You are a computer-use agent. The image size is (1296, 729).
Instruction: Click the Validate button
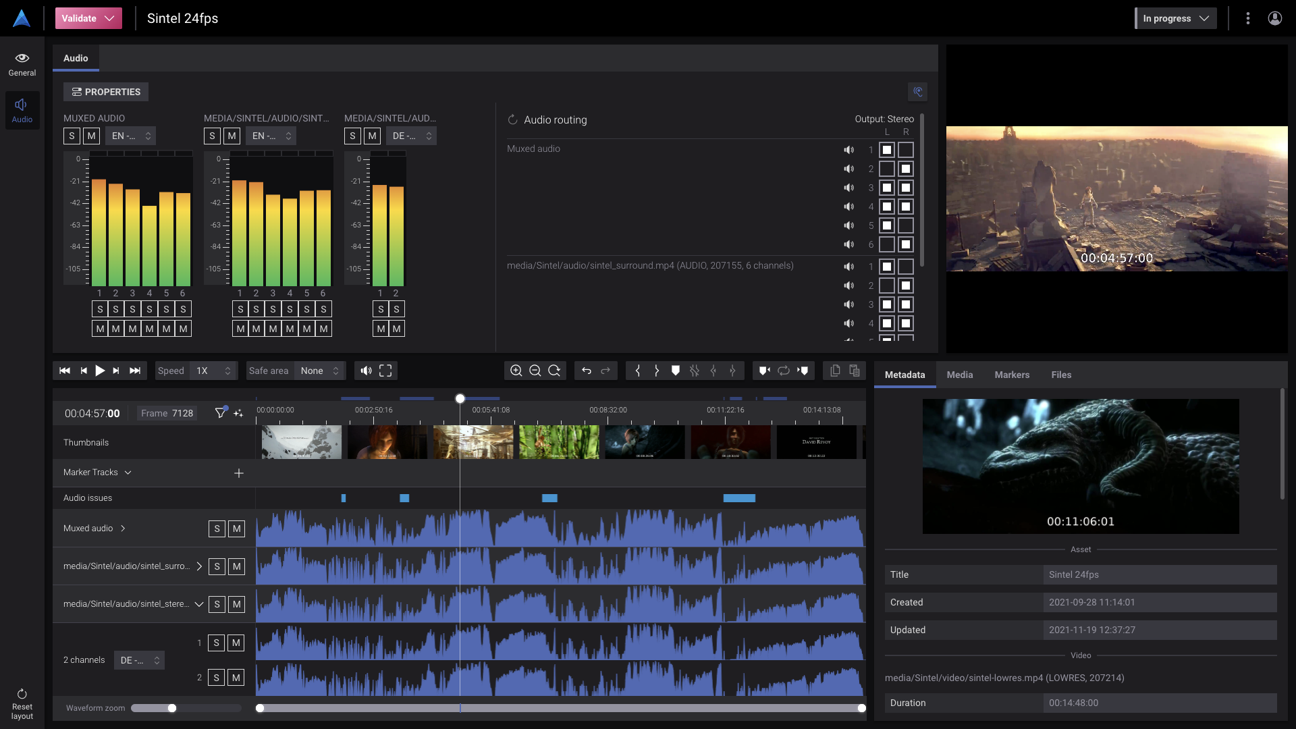[88, 18]
